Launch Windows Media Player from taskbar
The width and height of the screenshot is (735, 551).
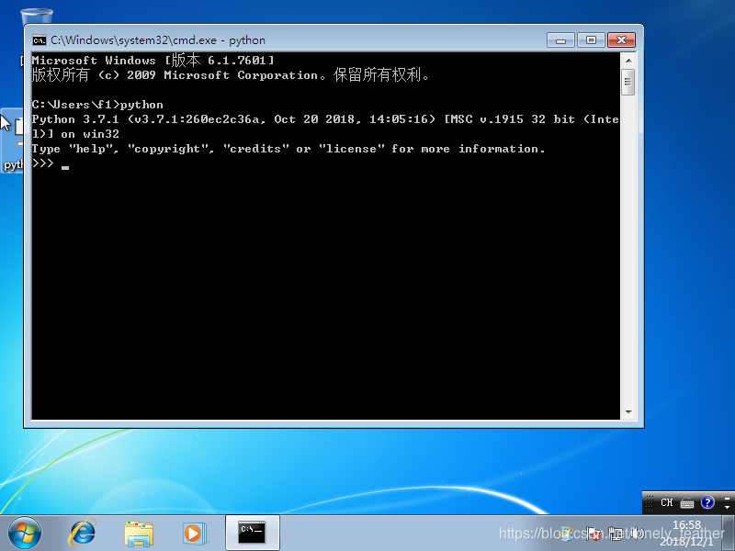pyautogui.click(x=195, y=534)
